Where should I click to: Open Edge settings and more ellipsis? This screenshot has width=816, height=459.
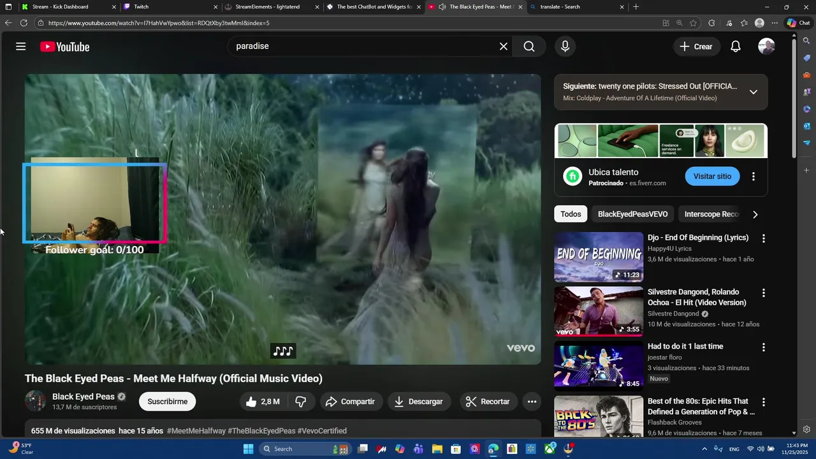(x=775, y=23)
